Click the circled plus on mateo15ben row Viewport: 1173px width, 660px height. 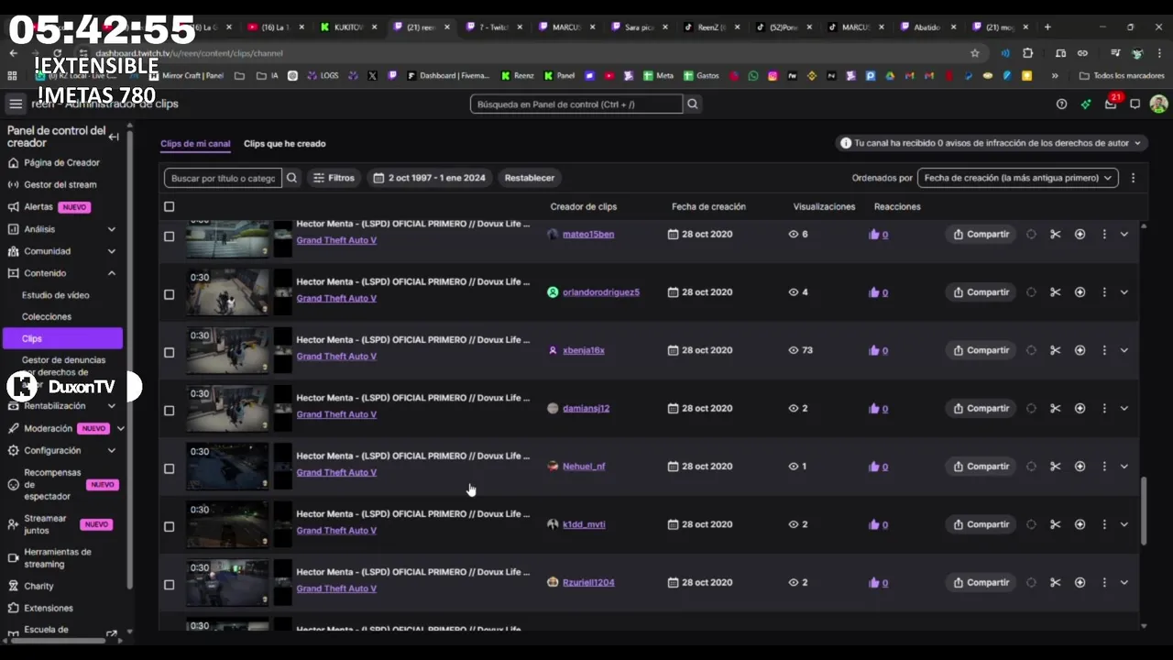click(1080, 234)
